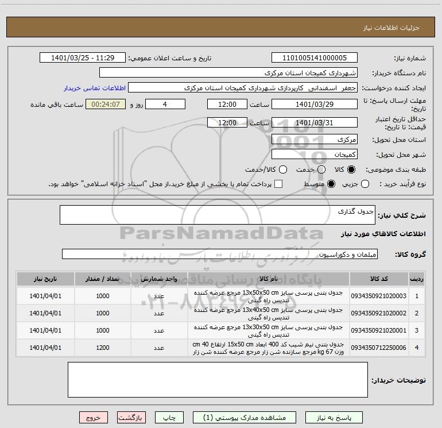
Task: Select product code 0934350921020002
Action: click(x=379, y=313)
